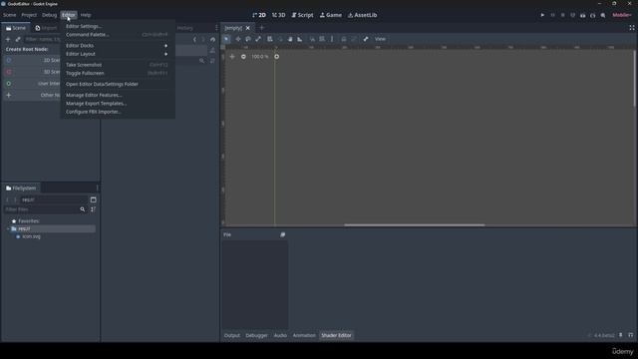638x359 pixels.
Task: Open Movie Maker mode icon
Action: click(603, 15)
